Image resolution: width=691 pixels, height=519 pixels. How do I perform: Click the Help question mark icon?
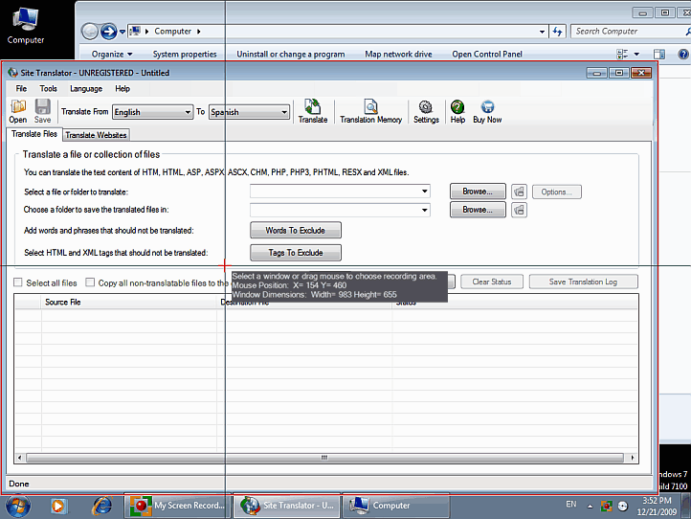pos(457,111)
